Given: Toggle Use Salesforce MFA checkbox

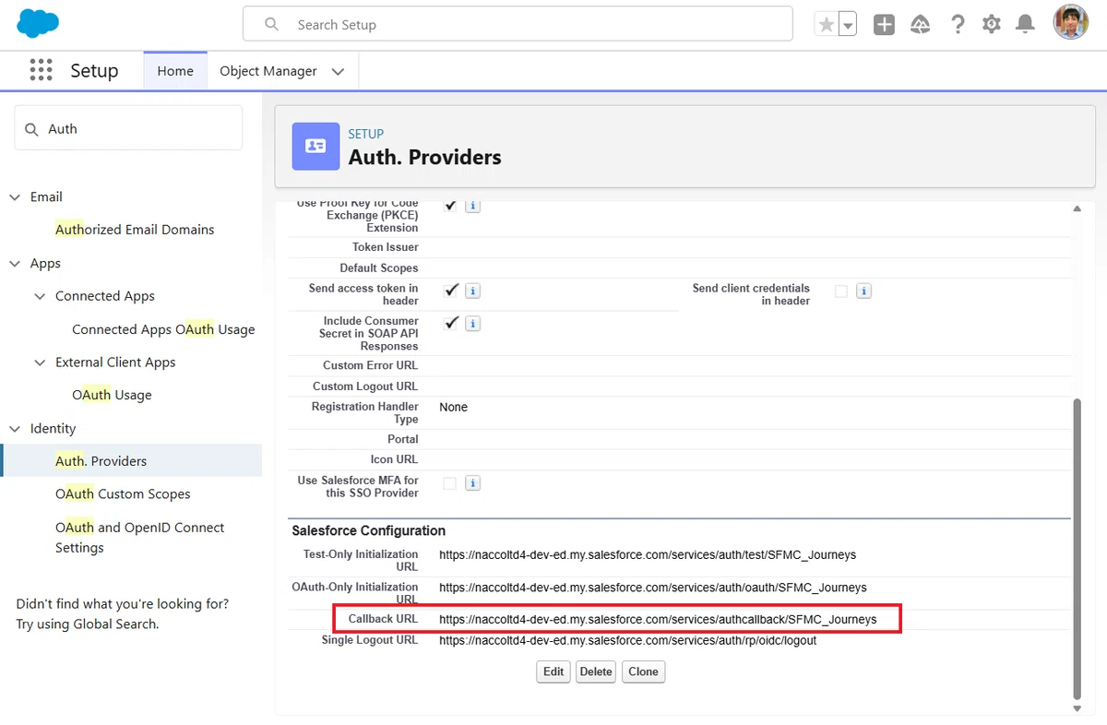Looking at the screenshot, I should tap(450, 483).
